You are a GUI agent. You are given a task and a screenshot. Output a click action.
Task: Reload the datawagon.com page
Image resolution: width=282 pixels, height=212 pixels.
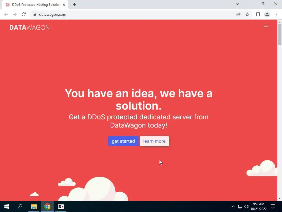[x=24, y=14]
